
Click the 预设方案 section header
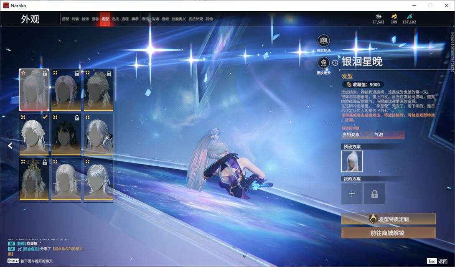point(352,147)
